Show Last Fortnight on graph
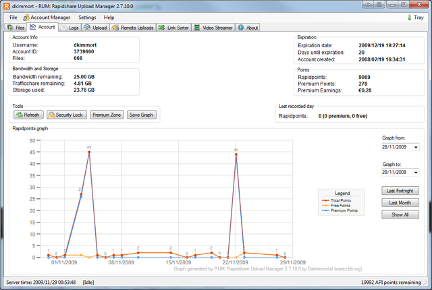 pos(400,191)
